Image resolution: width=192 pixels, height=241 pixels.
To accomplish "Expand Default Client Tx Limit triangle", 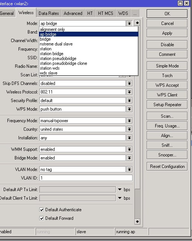I will 120,198.
